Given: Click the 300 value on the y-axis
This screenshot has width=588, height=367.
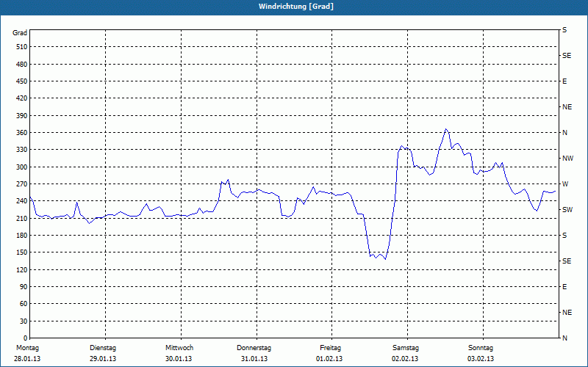Looking at the screenshot, I should 22,167.
